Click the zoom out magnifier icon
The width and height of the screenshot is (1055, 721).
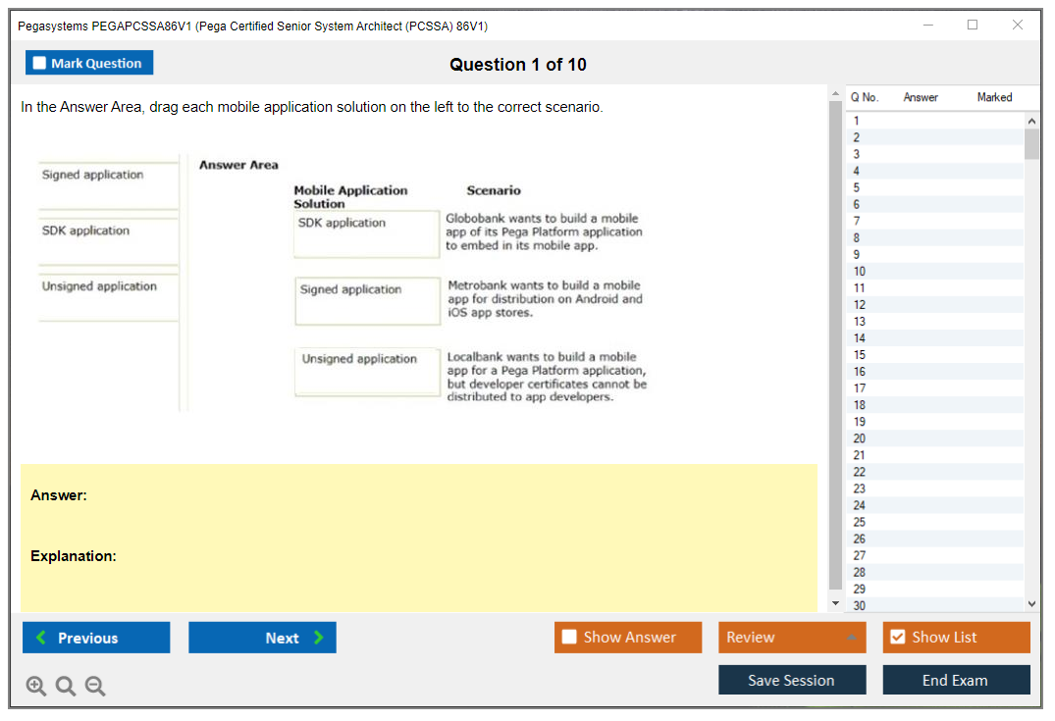pyautogui.click(x=95, y=687)
